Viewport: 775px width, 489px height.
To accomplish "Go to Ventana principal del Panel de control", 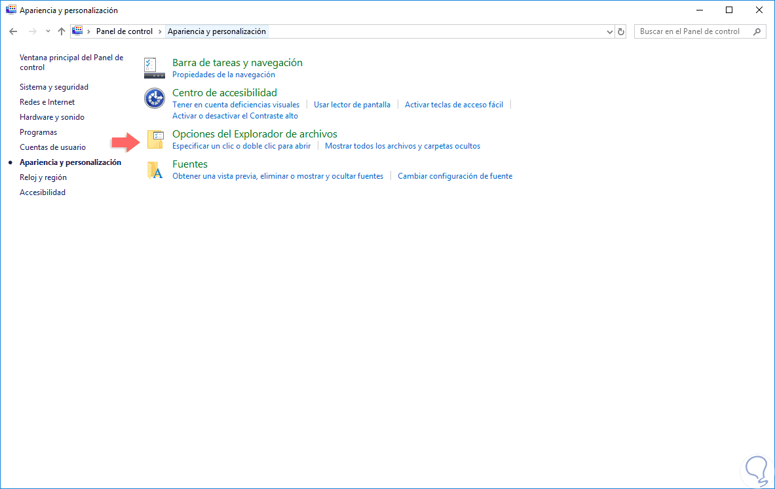I will tap(71, 63).
